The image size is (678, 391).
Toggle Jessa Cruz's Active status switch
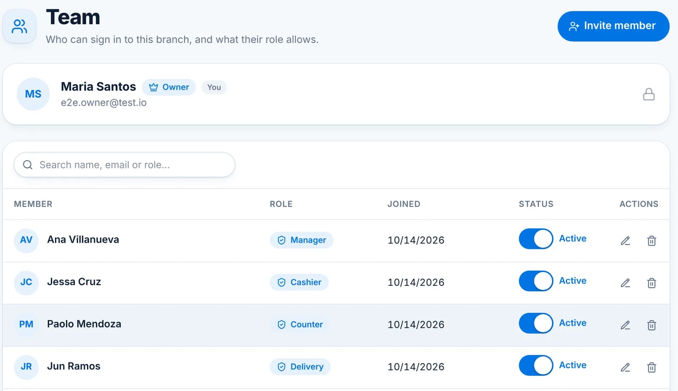tap(536, 281)
